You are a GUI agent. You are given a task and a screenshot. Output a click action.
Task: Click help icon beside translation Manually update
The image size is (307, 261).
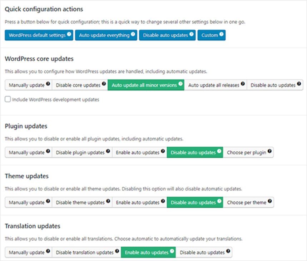click(48, 251)
